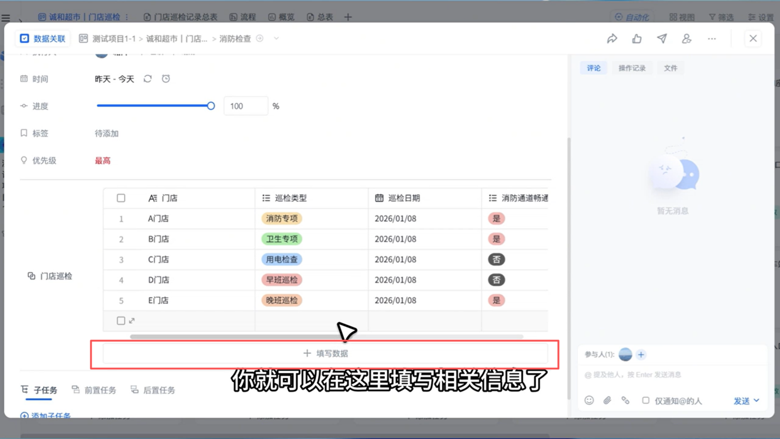This screenshot has width=780, height=439.
Task: Click the progress percentage input field
Action: (x=246, y=106)
